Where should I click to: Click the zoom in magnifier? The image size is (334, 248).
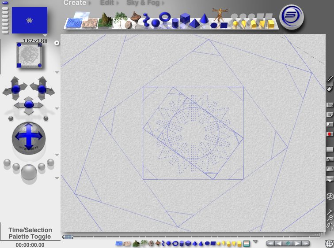coord(330,211)
